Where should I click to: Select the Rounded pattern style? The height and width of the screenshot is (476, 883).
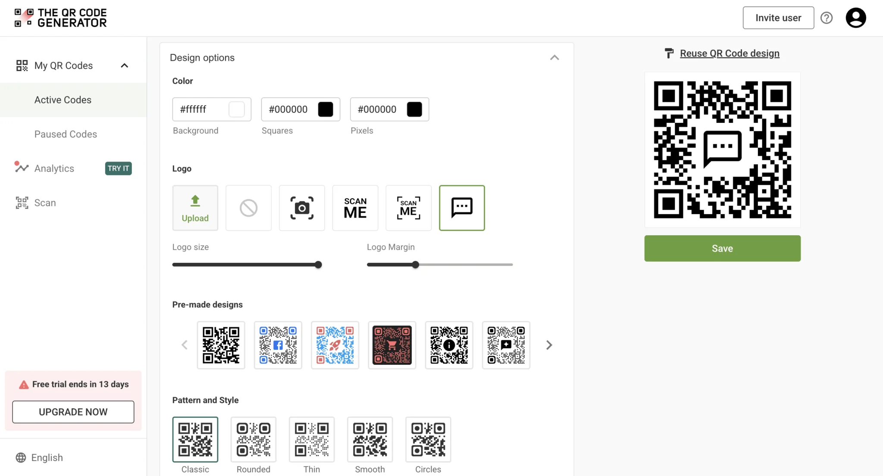(x=253, y=439)
